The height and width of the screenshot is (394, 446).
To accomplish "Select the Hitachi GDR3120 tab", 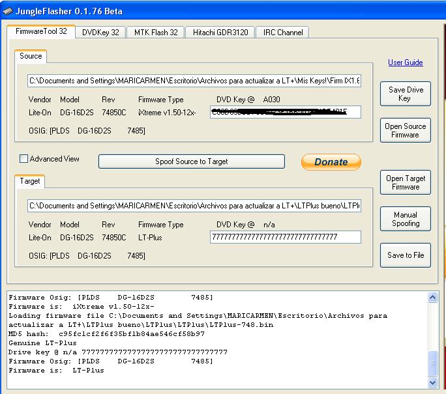I will [x=219, y=33].
